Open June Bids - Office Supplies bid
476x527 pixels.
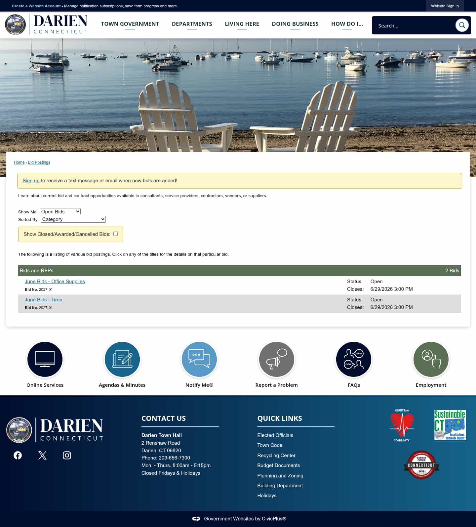tap(55, 282)
